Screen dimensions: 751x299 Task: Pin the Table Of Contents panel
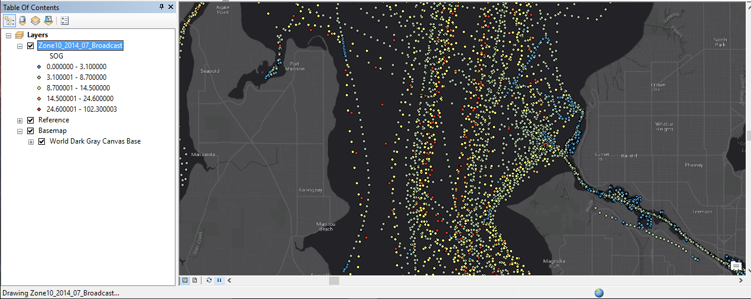point(162,7)
